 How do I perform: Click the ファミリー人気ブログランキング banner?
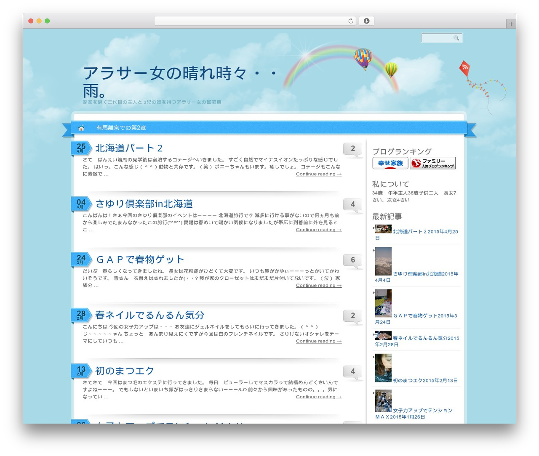tap(433, 163)
